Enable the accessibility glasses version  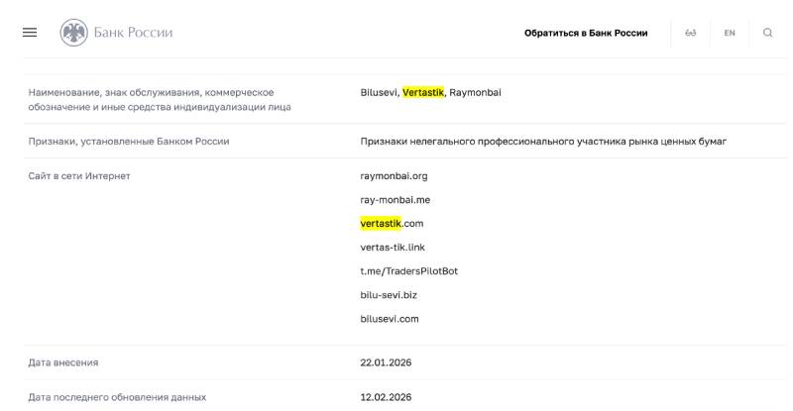point(690,33)
